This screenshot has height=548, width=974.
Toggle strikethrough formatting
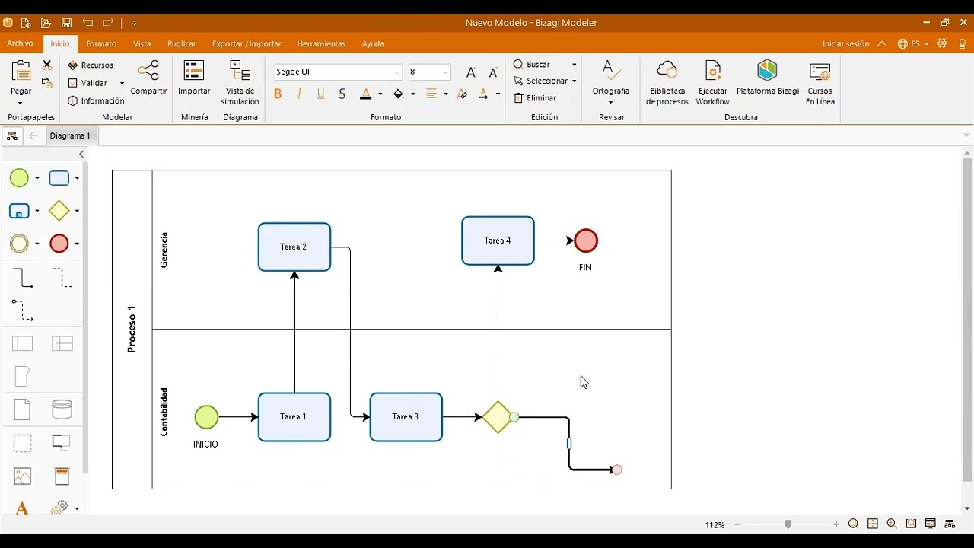[342, 94]
